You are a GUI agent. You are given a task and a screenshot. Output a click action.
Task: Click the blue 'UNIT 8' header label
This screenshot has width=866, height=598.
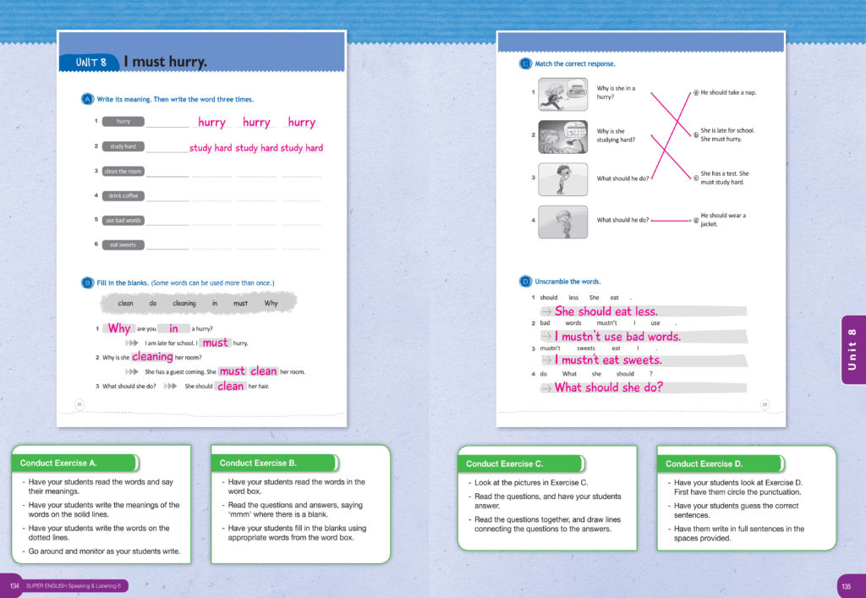point(90,63)
